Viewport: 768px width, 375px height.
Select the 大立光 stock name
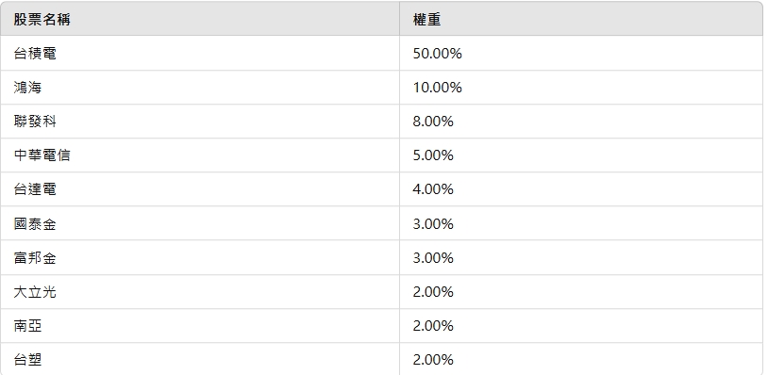(x=35, y=292)
